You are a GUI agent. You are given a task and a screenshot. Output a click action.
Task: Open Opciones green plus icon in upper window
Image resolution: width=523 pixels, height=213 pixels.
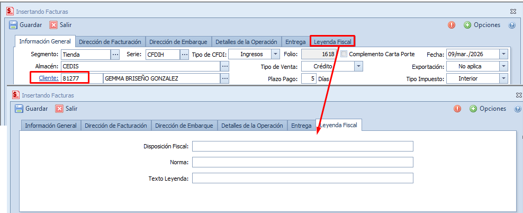pos(467,25)
